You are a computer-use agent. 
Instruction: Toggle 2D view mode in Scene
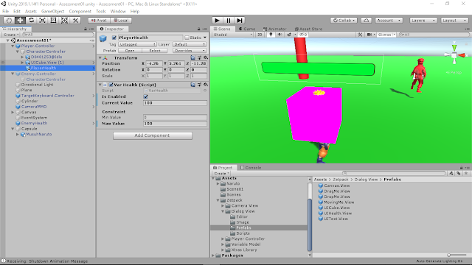click(260, 35)
